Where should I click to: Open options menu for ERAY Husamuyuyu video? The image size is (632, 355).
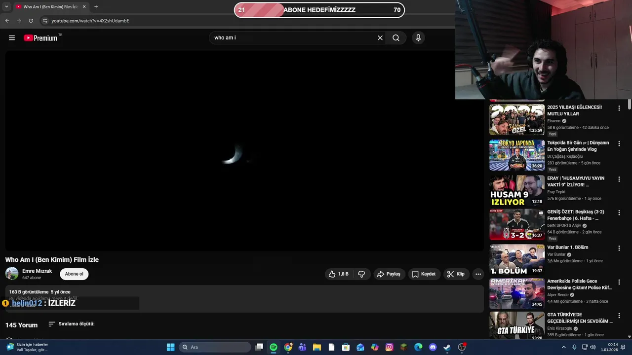(x=619, y=179)
